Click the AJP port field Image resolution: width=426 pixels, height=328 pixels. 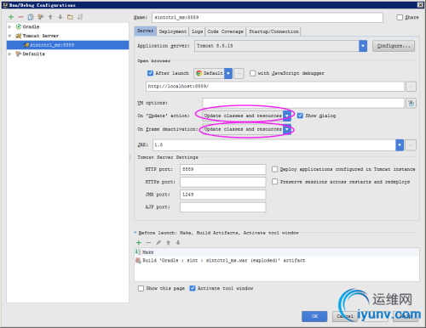pyautogui.click(x=223, y=207)
